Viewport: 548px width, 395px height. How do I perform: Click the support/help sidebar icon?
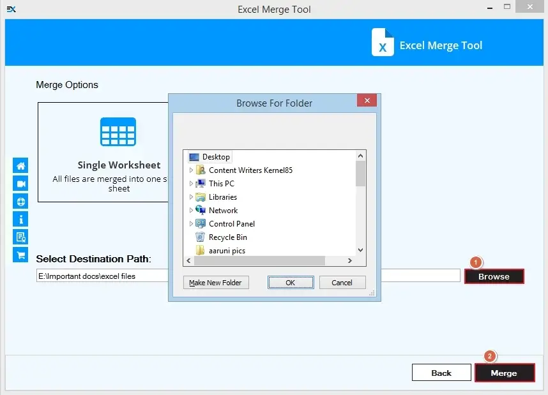click(20, 201)
